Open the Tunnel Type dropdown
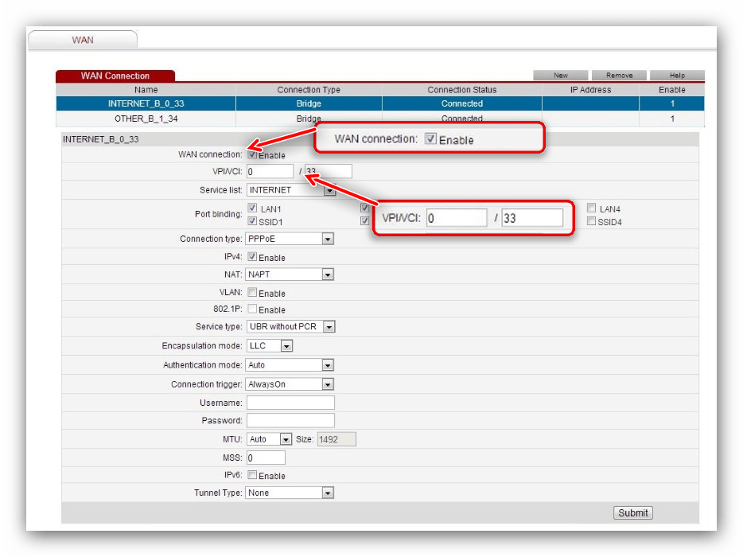This screenshot has width=743, height=557. 290,493
